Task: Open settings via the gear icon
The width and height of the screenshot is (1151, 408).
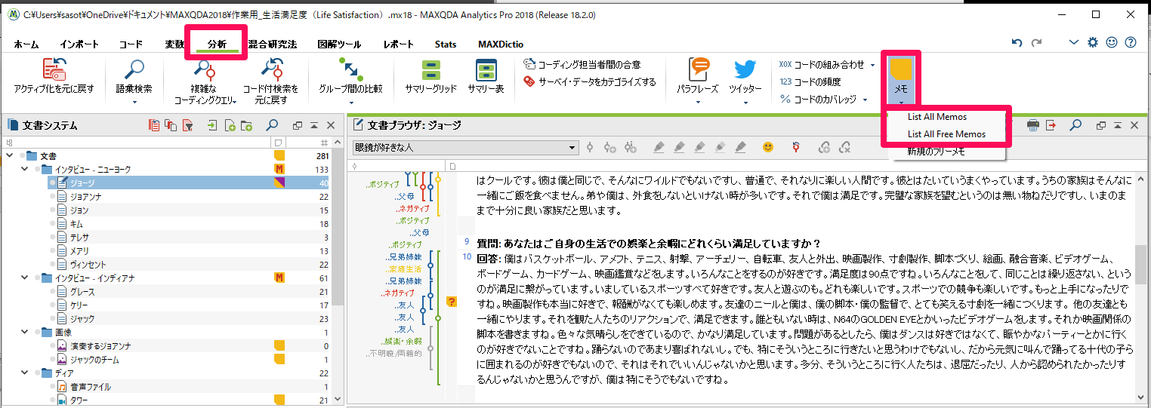Action: click(x=1093, y=43)
